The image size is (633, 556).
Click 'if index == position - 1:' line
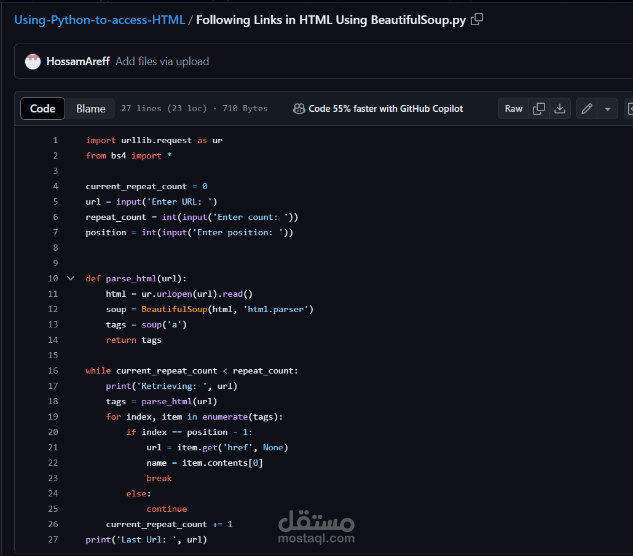pos(189,432)
